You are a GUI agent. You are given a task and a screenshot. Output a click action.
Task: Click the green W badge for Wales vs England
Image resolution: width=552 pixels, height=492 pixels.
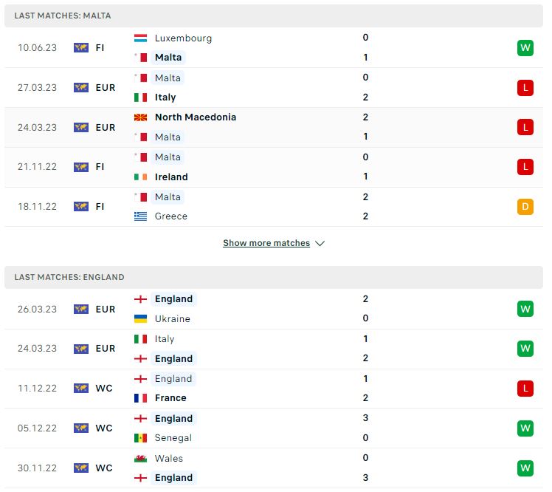pyautogui.click(x=525, y=468)
